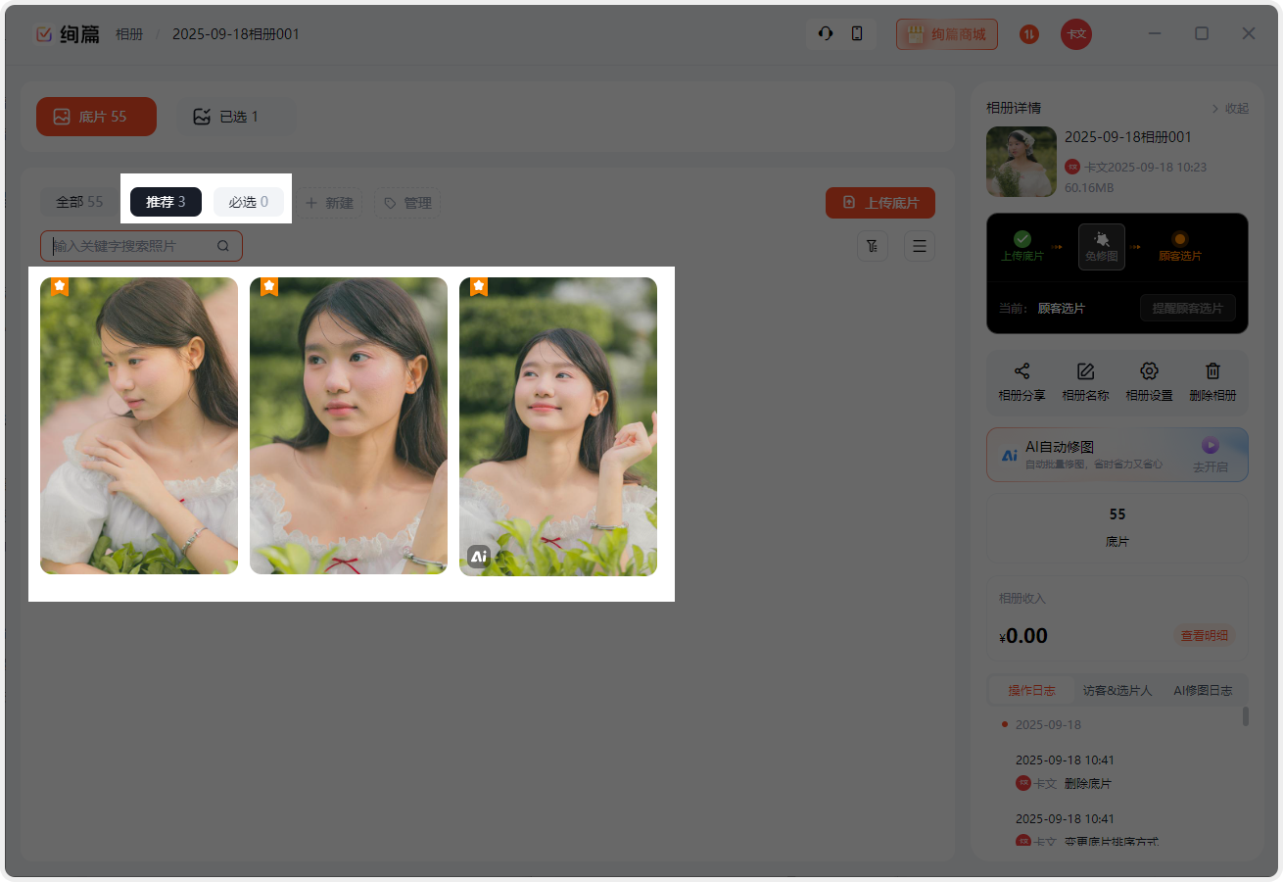Toggle star bookmark on first photo
This screenshot has width=1283, height=882.
click(x=60, y=286)
